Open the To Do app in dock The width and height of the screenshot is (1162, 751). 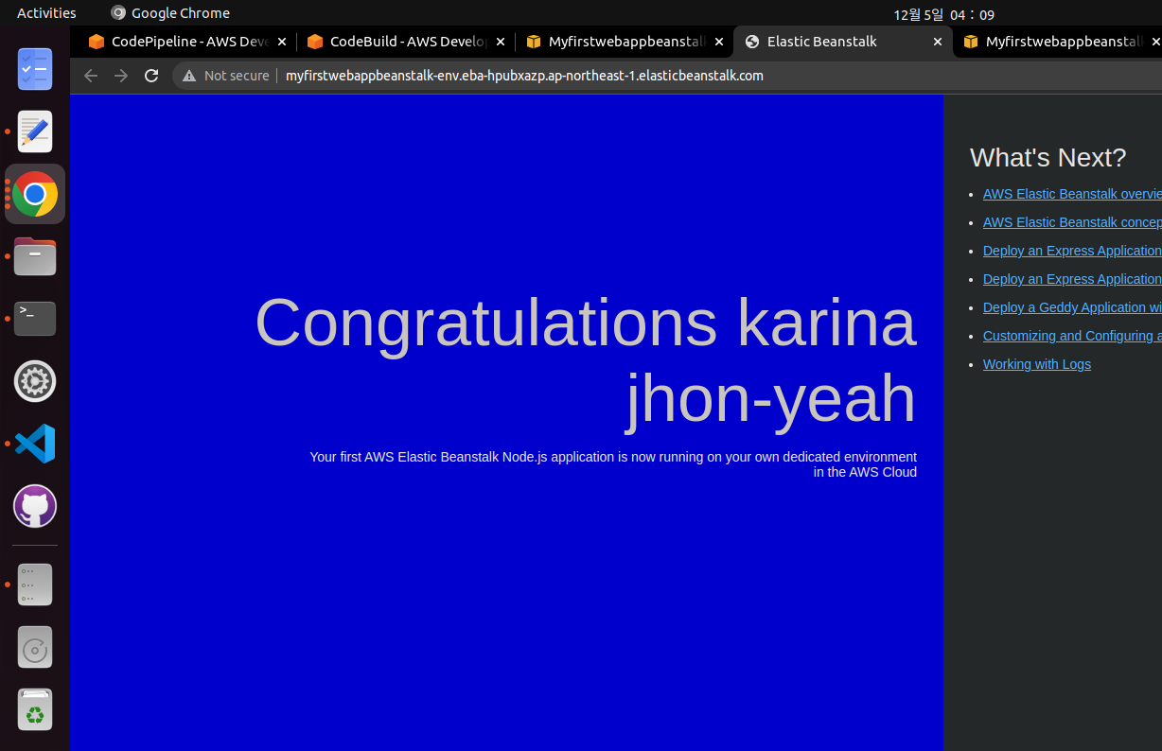click(35, 70)
